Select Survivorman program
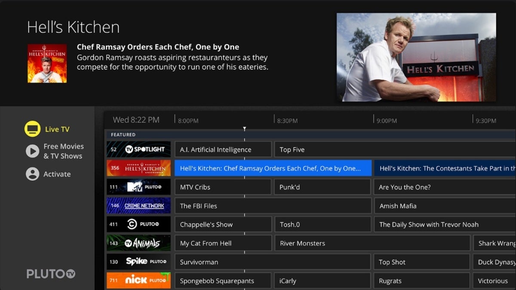Image resolution: width=516 pixels, height=290 pixels. coord(273,262)
